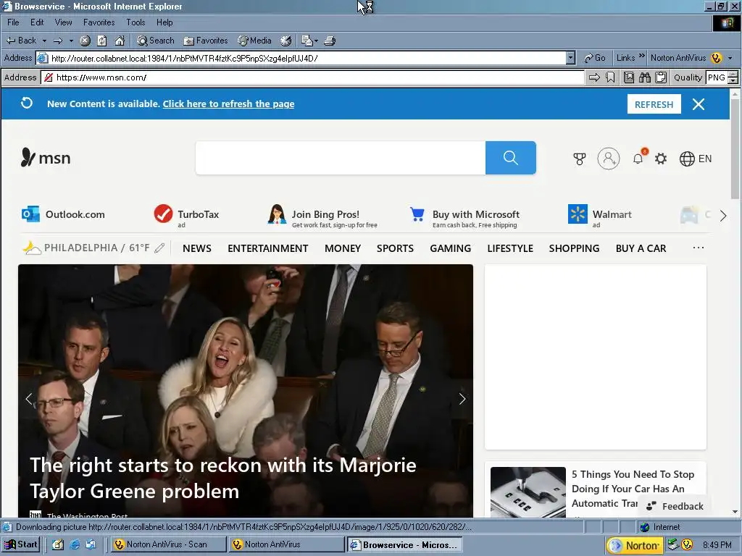The width and height of the screenshot is (742, 556).
Task: Open the TurboTax ad shortcut
Action: 186,216
